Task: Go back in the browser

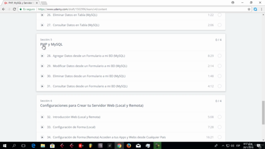Action: click(4, 9)
